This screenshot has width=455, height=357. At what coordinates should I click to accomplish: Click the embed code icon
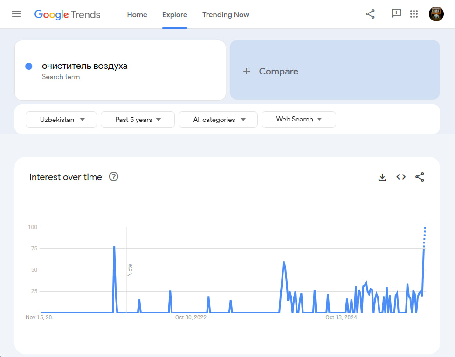(x=401, y=177)
